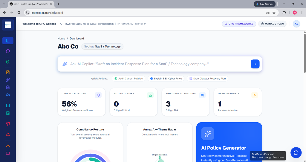306x162 pixels.
Task: Click the AI Policy Generator heading
Action: [224, 148]
